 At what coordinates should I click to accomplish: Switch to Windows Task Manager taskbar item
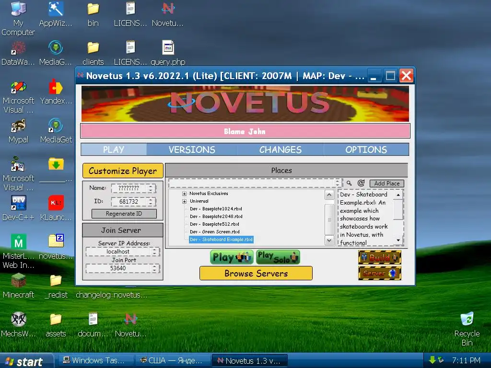95,360
